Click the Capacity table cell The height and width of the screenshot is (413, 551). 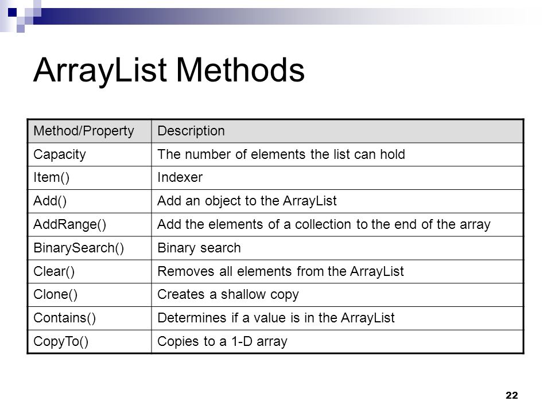click(x=90, y=154)
